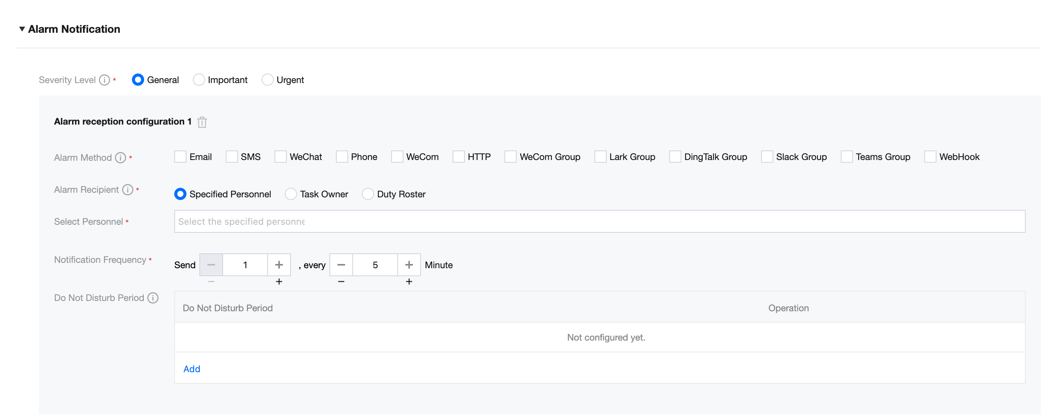
Task: Choose Important severity radio button
Action: coord(199,80)
